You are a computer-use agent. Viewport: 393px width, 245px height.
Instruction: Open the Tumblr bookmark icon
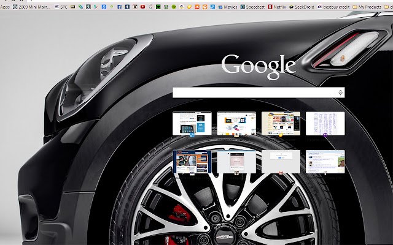coord(127,7)
